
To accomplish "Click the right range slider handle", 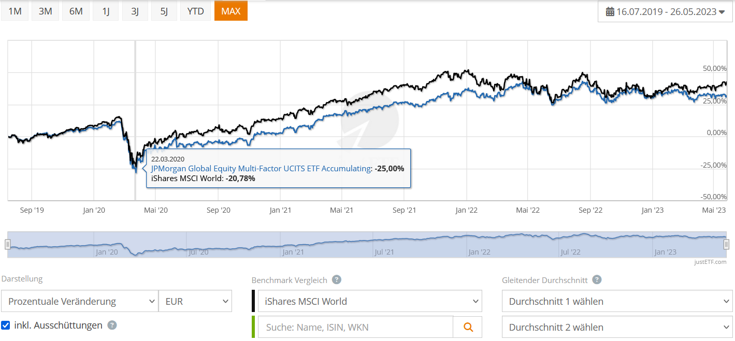I will tap(727, 244).
